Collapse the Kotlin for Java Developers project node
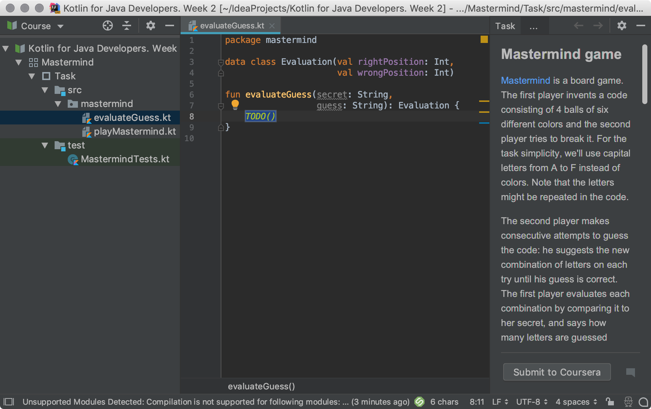This screenshot has height=409, width=651. (x=6, y=48)
